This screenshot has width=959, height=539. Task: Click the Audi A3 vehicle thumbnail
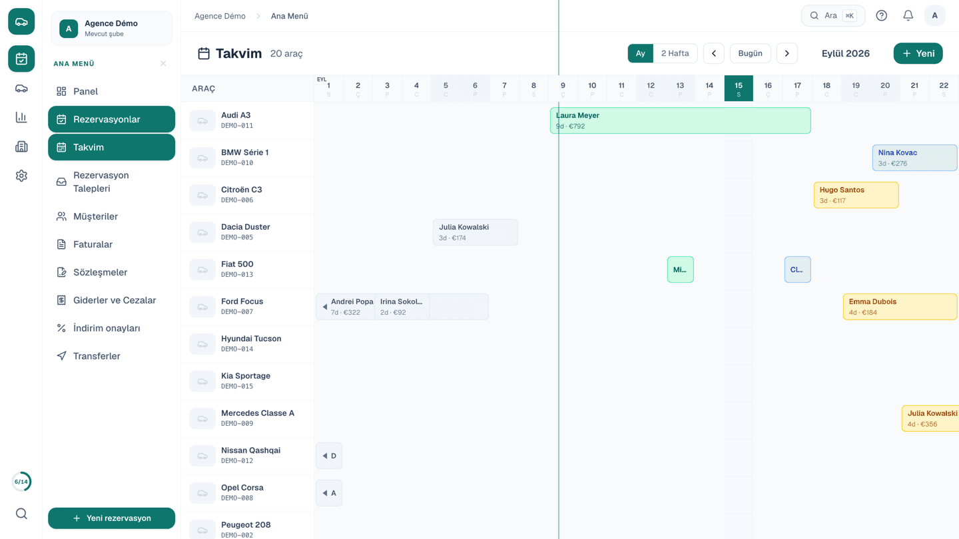point(202,120)
